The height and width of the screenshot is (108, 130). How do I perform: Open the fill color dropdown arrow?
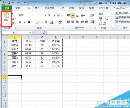[49, 22]
